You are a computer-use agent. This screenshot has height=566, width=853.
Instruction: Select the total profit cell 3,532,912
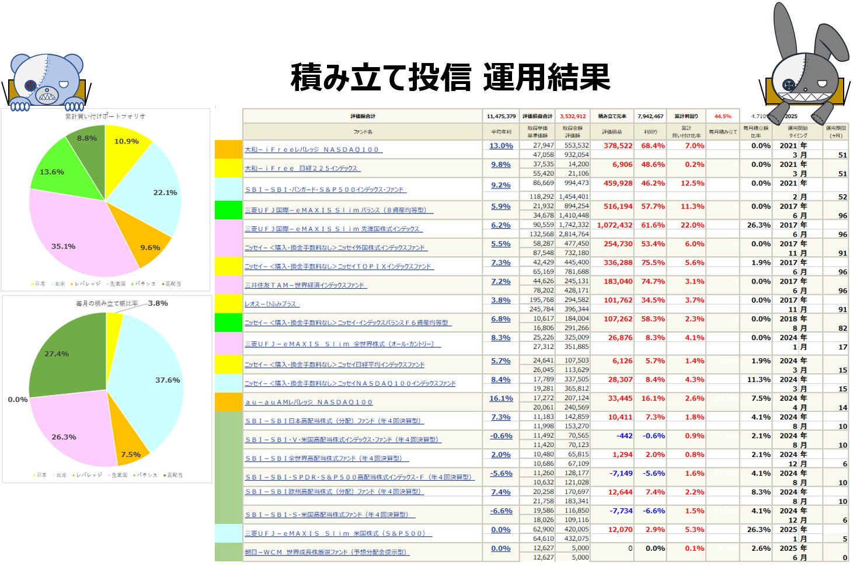[x=573, y=116]
